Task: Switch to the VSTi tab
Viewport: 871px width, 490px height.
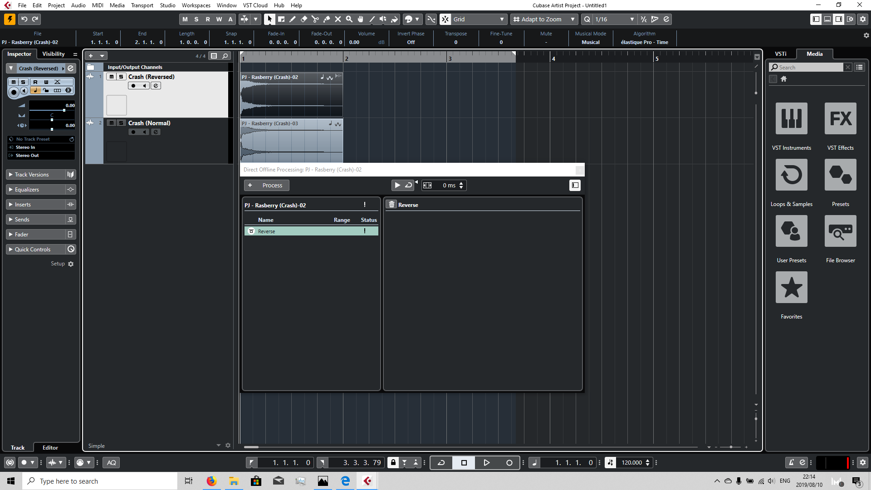Action: pos(780,54)
